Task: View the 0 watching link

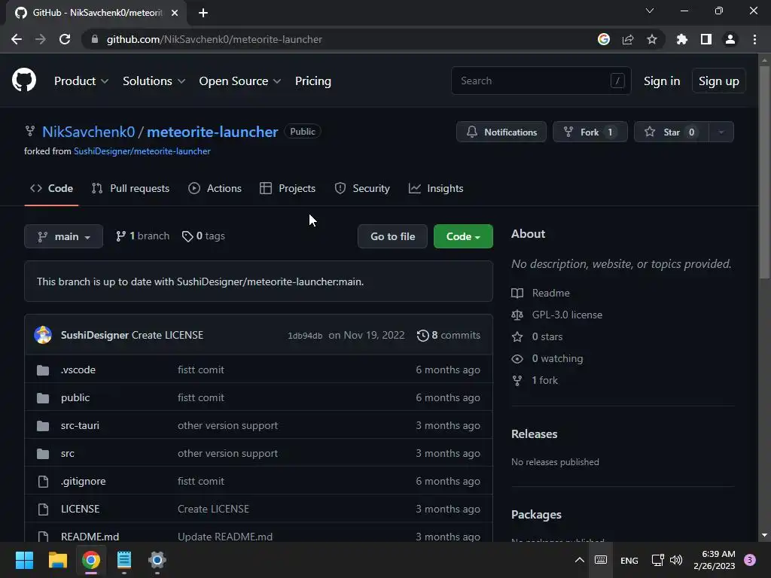Action: (547, 359)
